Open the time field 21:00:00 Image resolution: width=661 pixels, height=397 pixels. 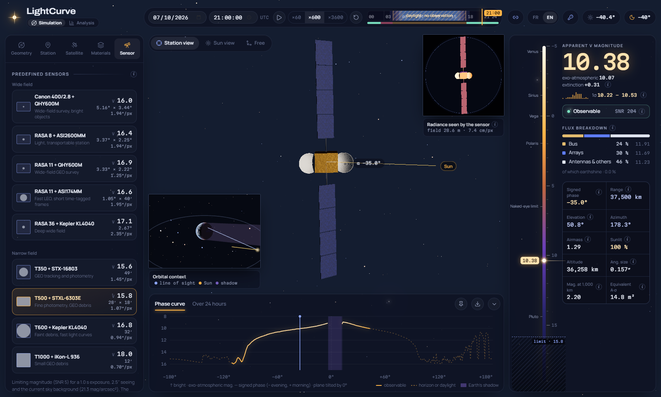(x=233, y=17)
